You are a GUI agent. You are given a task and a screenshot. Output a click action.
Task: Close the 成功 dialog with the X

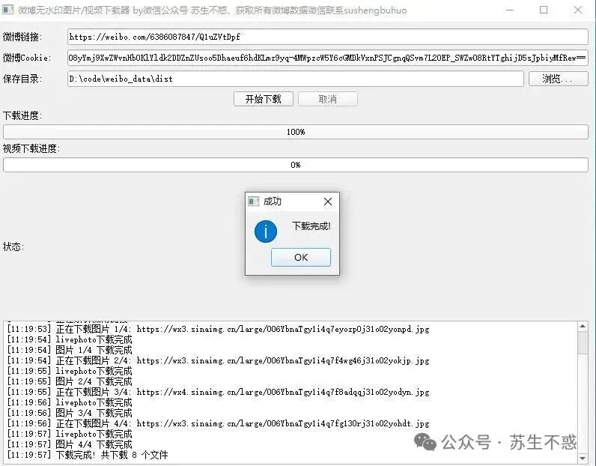click(328, 202)
